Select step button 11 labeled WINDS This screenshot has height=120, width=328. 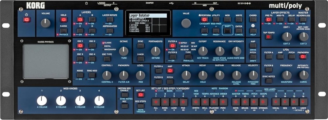click(x=254, y=102)
